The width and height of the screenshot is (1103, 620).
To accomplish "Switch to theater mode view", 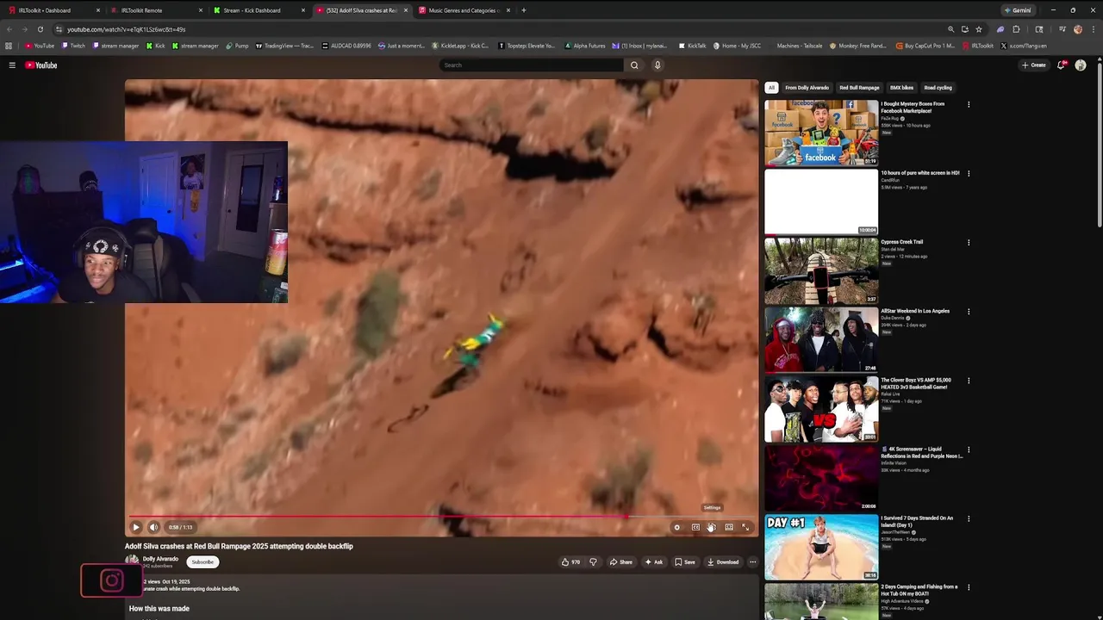I will pyautogui.click(x=729, y=527).
